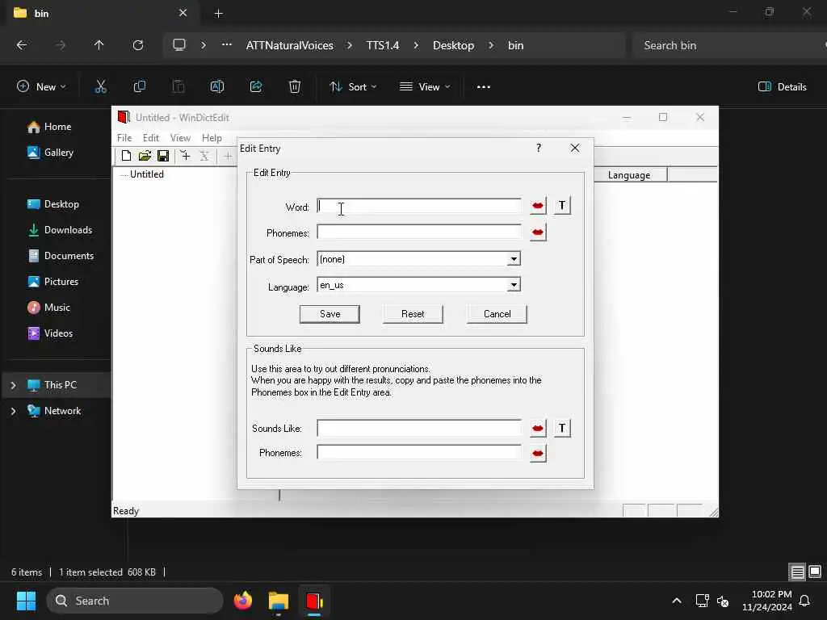Screen dimensions: 827x620
Task: Open Music in Explorer sidebar
Action: pos(57,308)
